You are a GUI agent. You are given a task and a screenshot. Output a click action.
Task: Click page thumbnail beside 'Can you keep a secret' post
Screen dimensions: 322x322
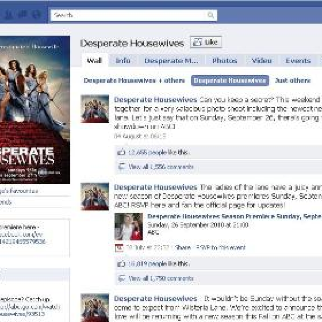click(95, 109)
